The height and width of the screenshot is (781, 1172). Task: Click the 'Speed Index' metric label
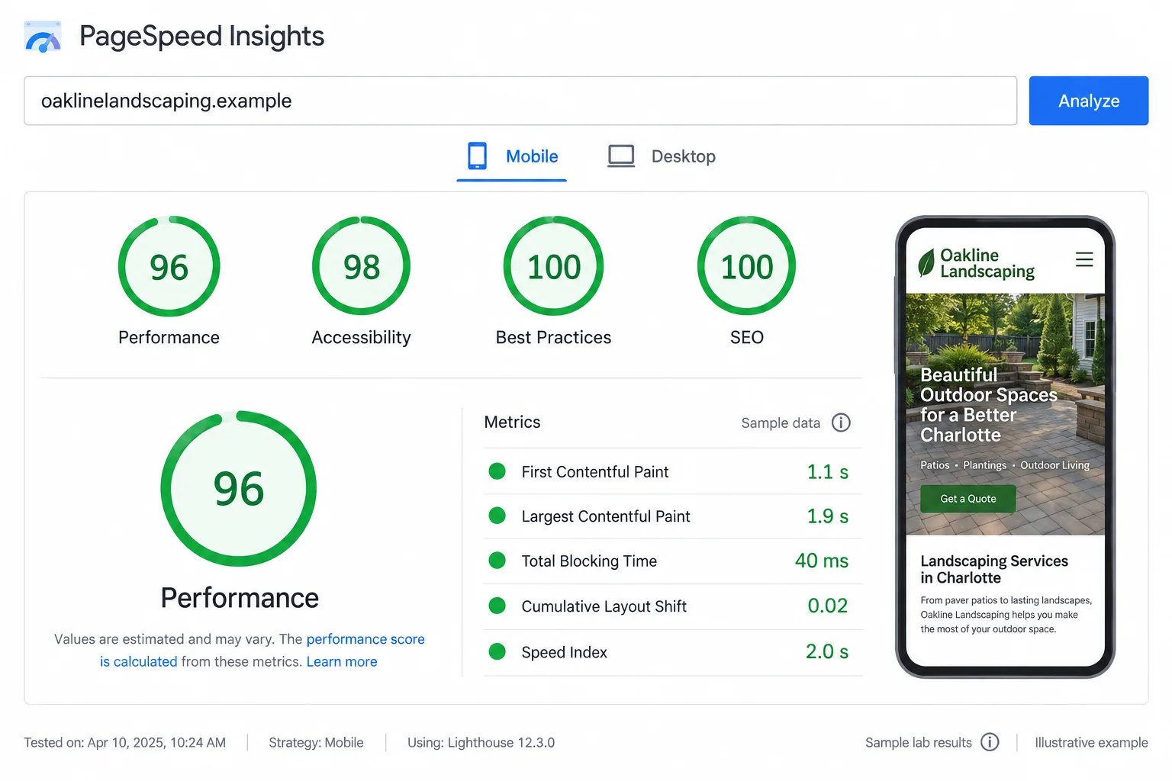coord(565,652)
